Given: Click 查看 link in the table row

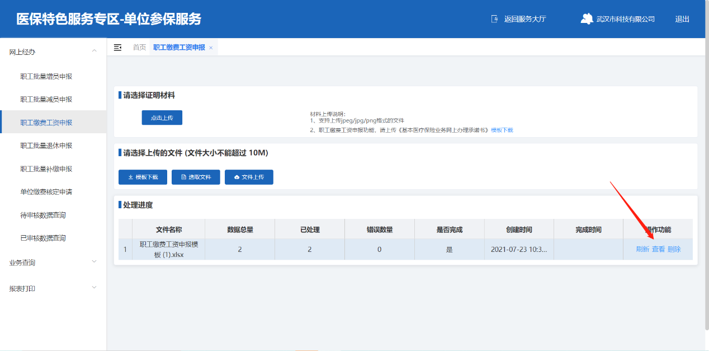Looking at the screenshot, I should click(659, 249).
